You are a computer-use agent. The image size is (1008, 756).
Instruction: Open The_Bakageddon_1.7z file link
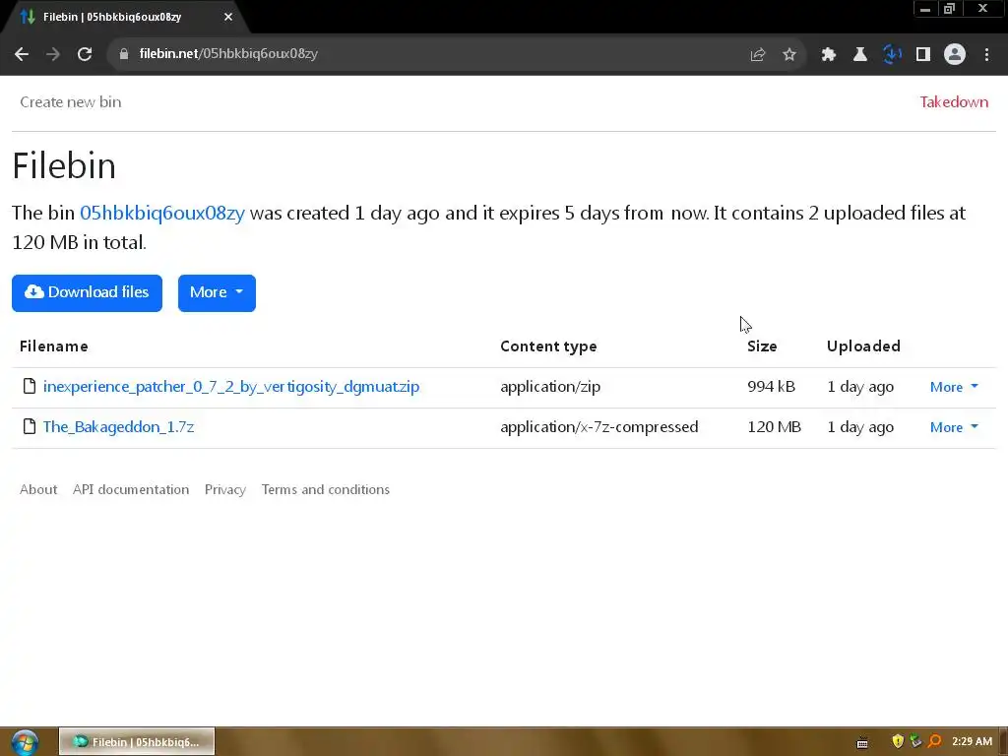pos(118,427)
